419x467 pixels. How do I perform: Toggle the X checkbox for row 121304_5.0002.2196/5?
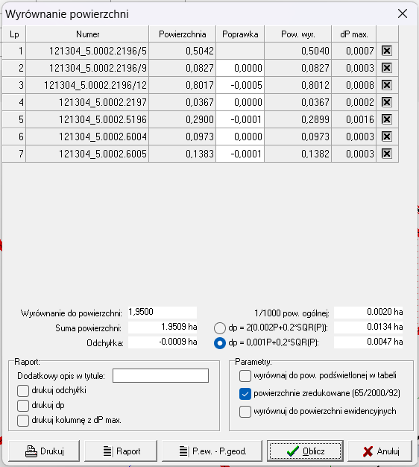[x=386, y=51]
